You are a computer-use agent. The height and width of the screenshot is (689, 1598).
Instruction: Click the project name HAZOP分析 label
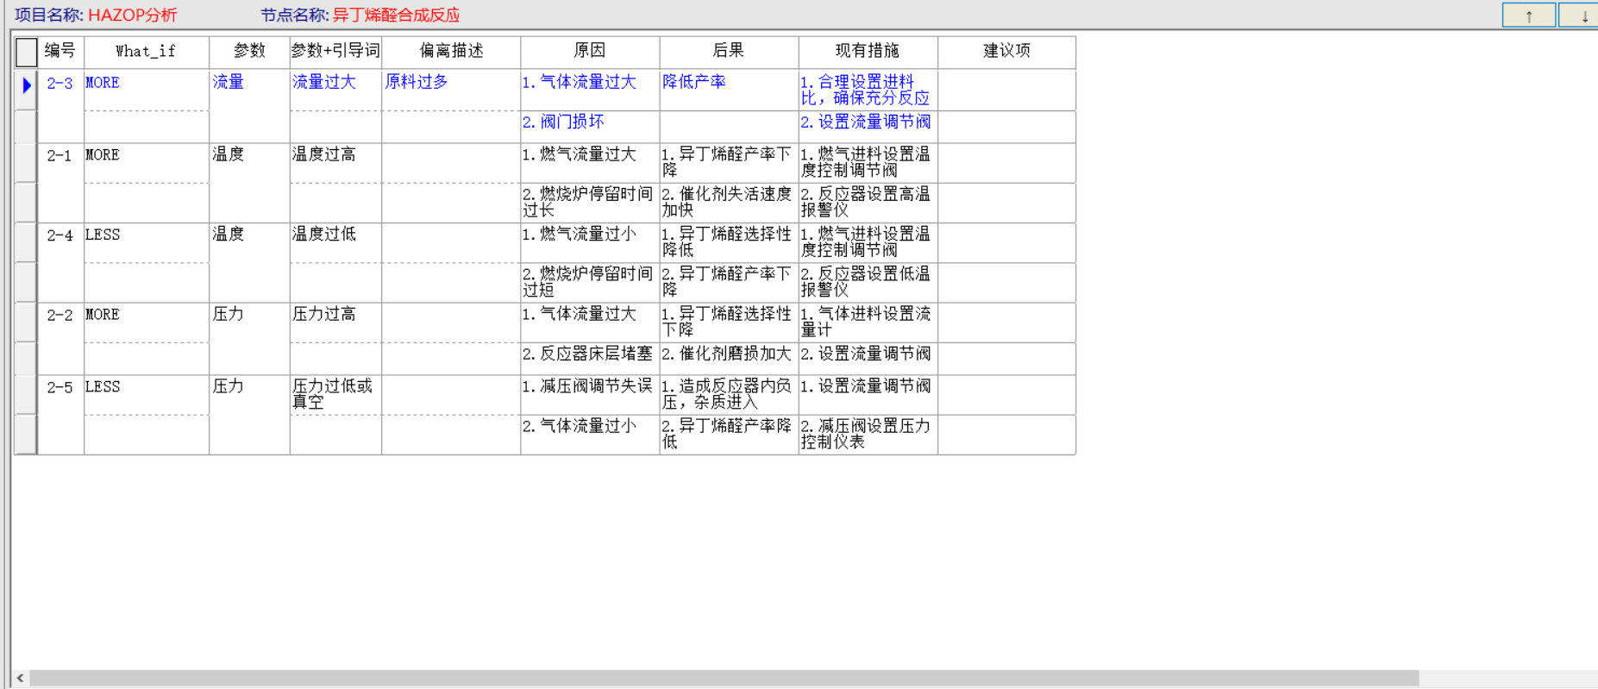[133, 15]
